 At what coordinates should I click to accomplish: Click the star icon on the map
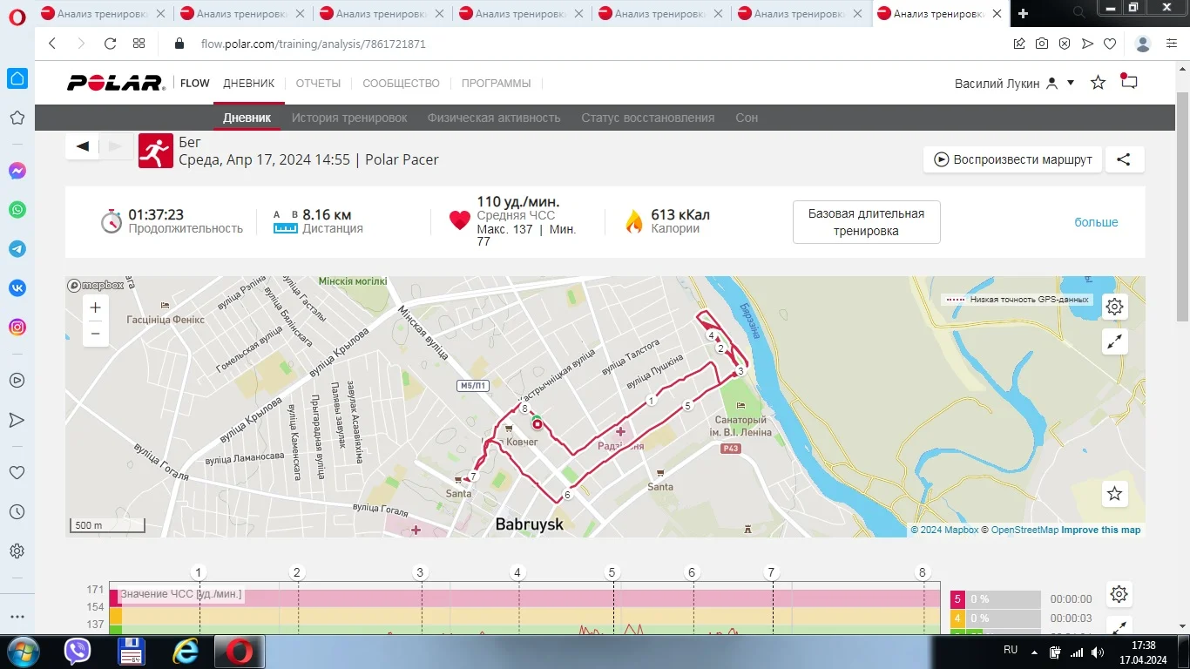[1114, 494]
